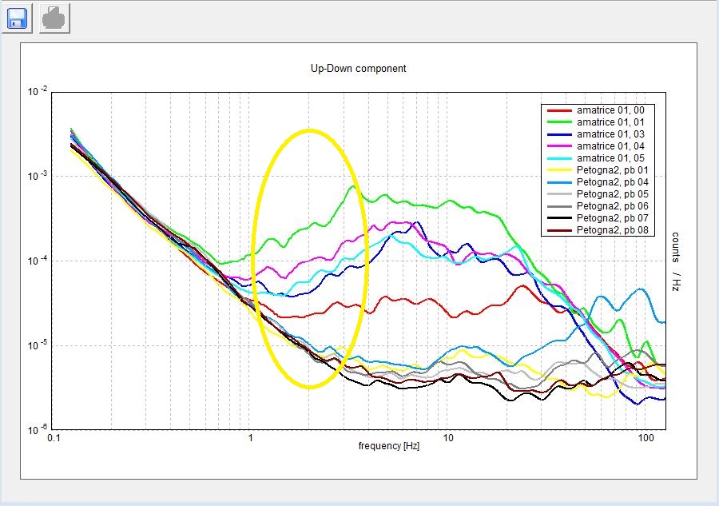Pick the magenta amatrice 01, 04 legend swatch
The image size is (719, 506).
[558, 146]
